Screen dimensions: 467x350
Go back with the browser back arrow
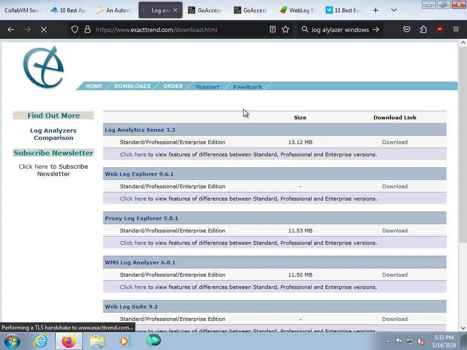tap(11, 30)
